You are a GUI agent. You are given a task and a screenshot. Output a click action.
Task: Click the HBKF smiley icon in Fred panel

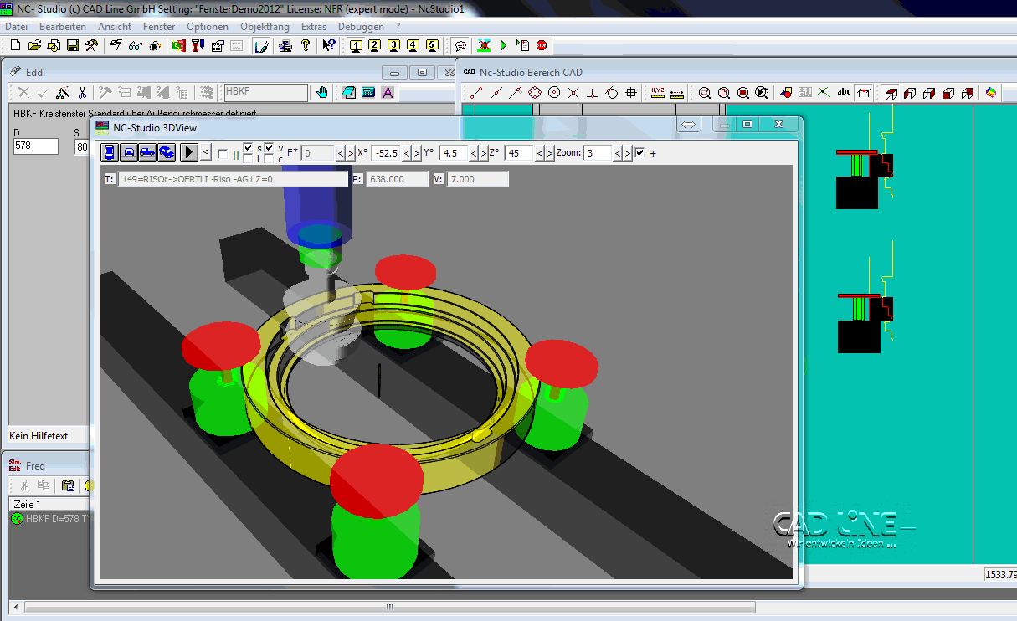click(17, 519)
